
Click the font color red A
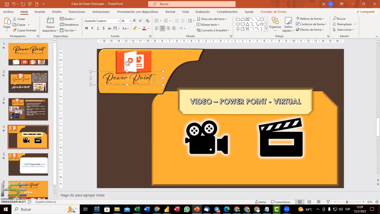tap(144, 28)
